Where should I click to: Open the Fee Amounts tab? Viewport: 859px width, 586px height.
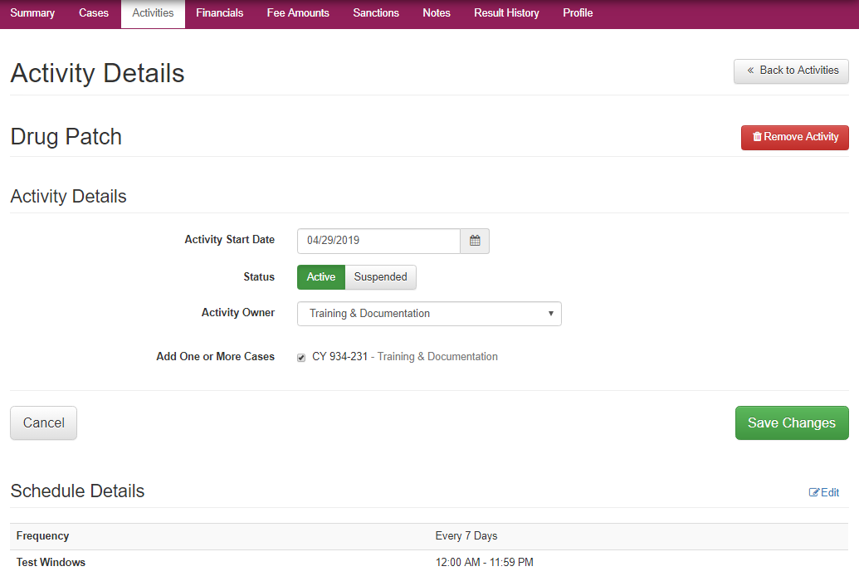[x=298, y=13]
